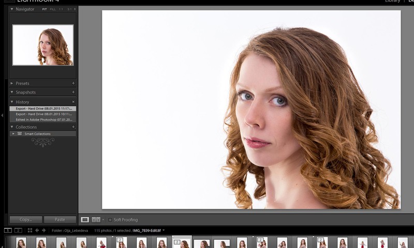Image resolution: width=414 pixels, height=248 pixels.
Task: Open the filmstrip grid view icon
Action: [29, 230]
